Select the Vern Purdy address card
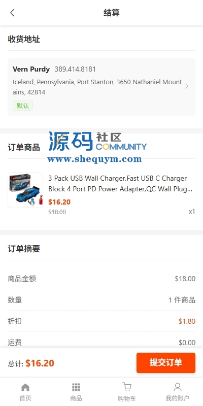Viewport: 203px width, 406px height. (101, 87)
